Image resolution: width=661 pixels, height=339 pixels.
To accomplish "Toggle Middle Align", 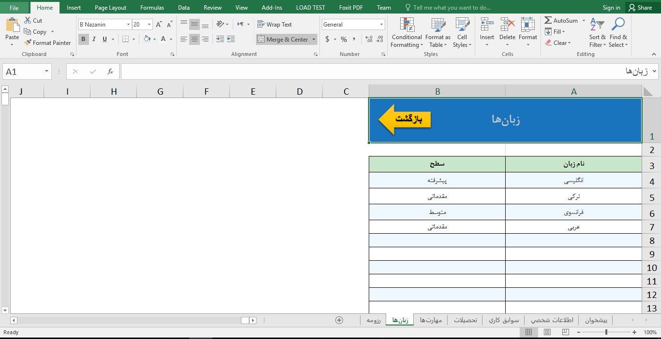I will pos(195,25).
